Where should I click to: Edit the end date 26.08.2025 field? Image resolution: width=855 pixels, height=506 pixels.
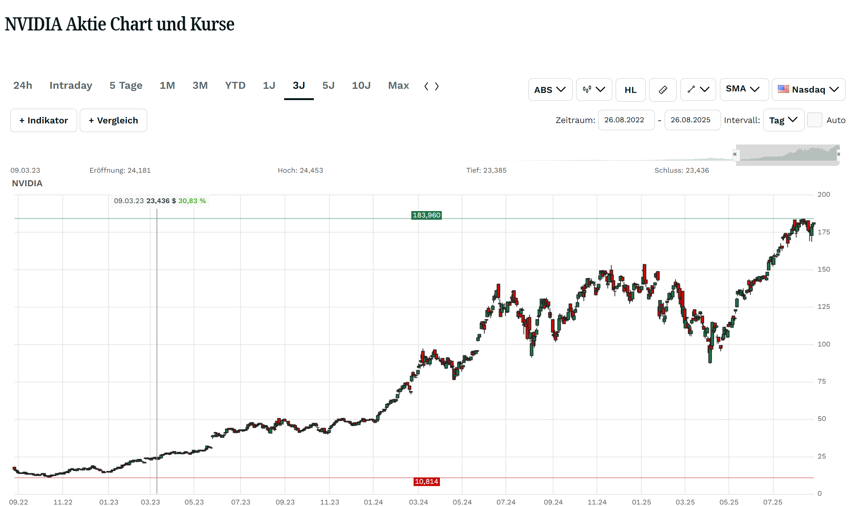(x=692, y=120)
